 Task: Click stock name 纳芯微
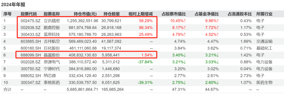pyautogui.click(x=50, y=76)
